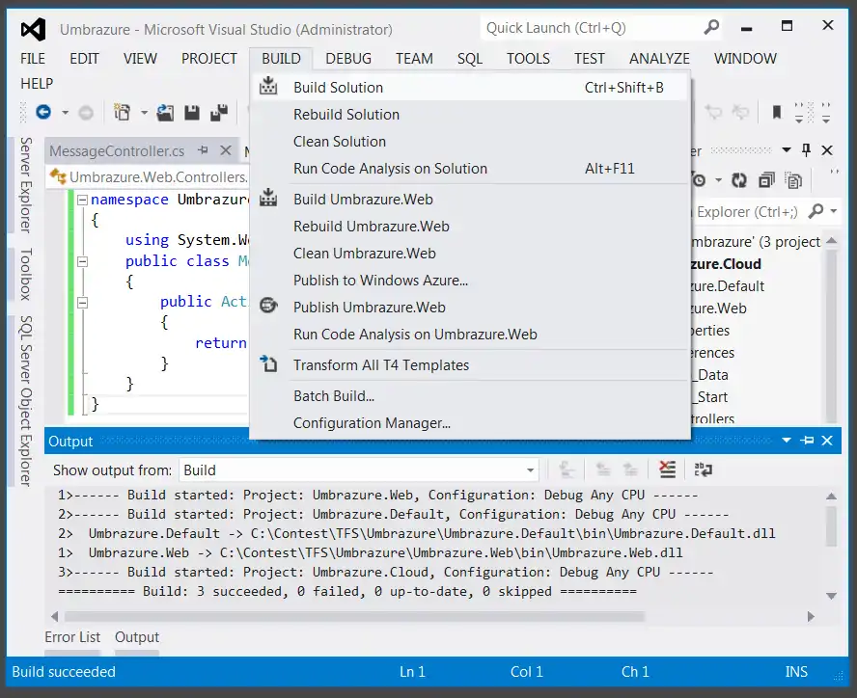Click the bookmark toolbar icon
This screenshot has width=857, height=698.
point(776,112)
